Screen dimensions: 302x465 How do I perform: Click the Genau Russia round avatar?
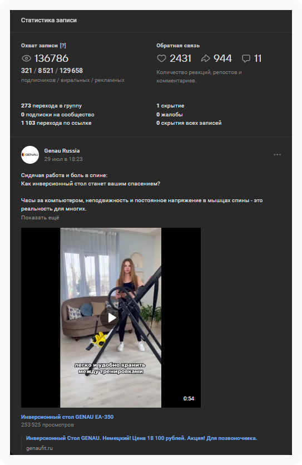pyautogui.click(x=30, y=154)
